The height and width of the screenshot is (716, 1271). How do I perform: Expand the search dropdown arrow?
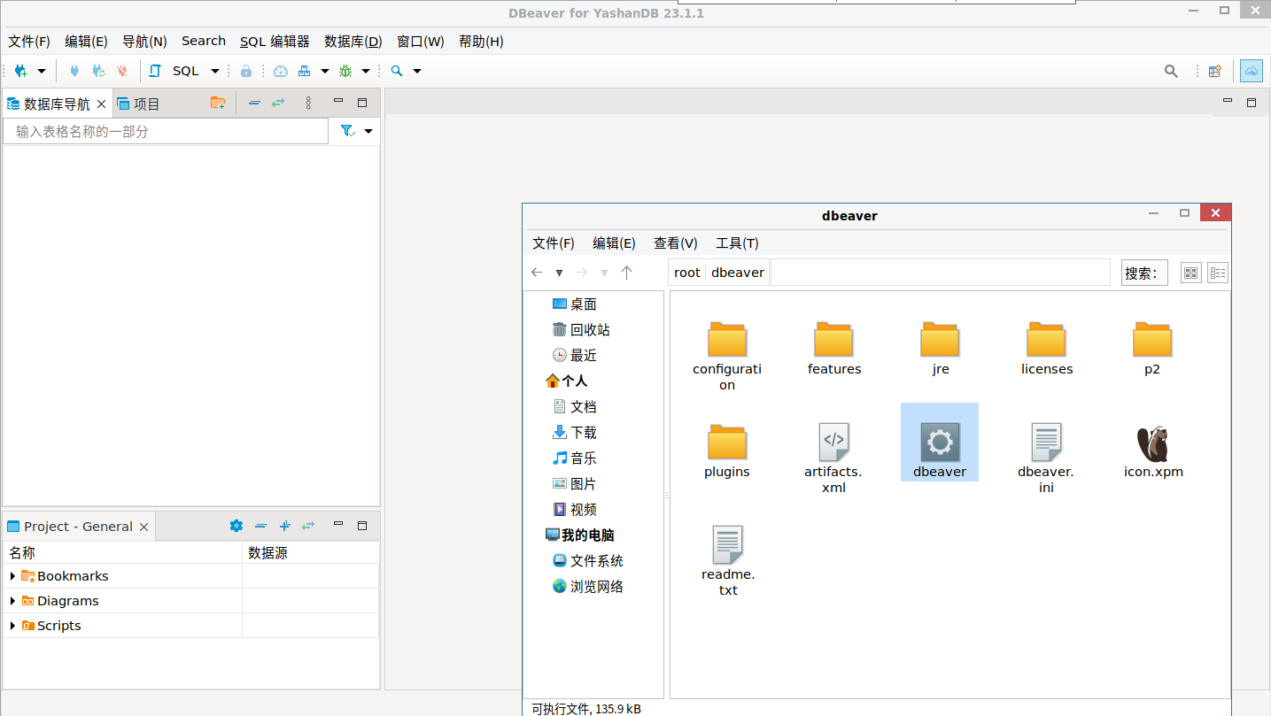(x=417, y=71)
